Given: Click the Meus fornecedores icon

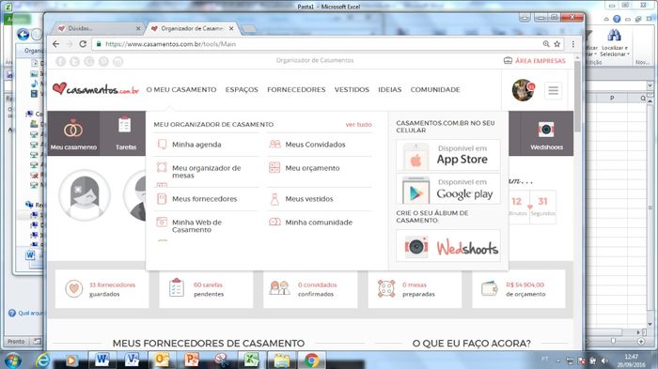Looking at the screenshot, I should [162, 199].
